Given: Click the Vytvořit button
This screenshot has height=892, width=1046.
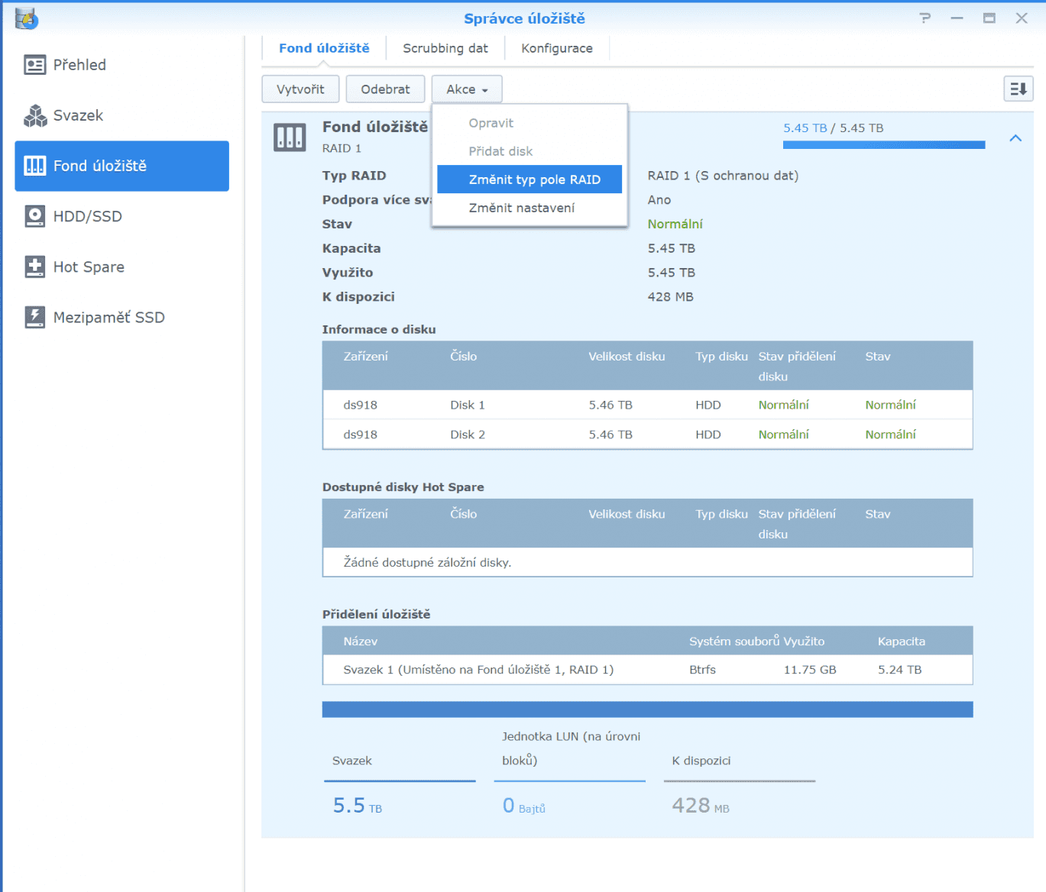Looking at the screenshot, I should point(300,89).
